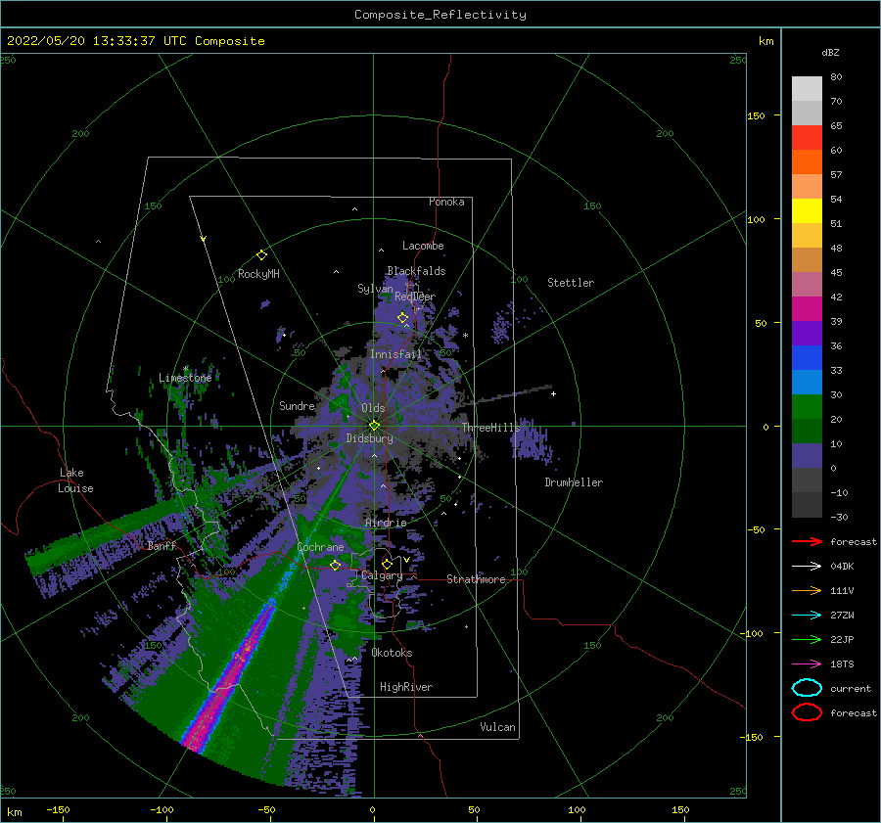
Task: Click the red swatch in dBZ scale
Action: click(x=807, y=137)
